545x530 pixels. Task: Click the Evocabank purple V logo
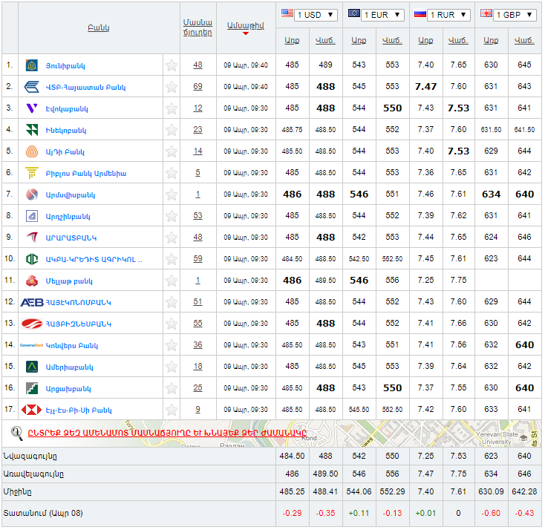point(32,108)
